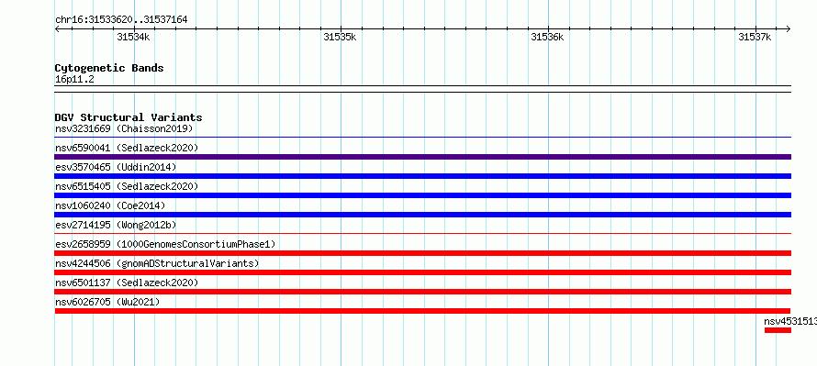Viewport: 817px width, 366px height.
Task: Click the blue bar under esv3570465
Action: click(x=423, y=176)
